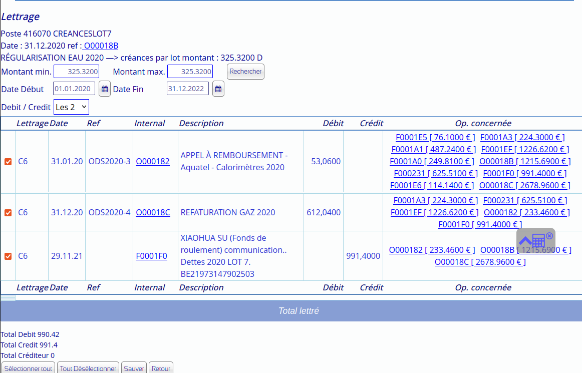The image size is (582, 373).
Task: Toggle checkbox for REFATURATION GAZ 2020 row
Action: click(x=8, y=213)
